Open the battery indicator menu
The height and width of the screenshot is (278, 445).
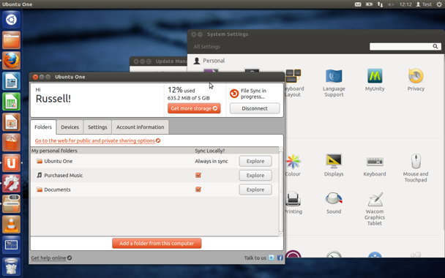click(369, 4)
